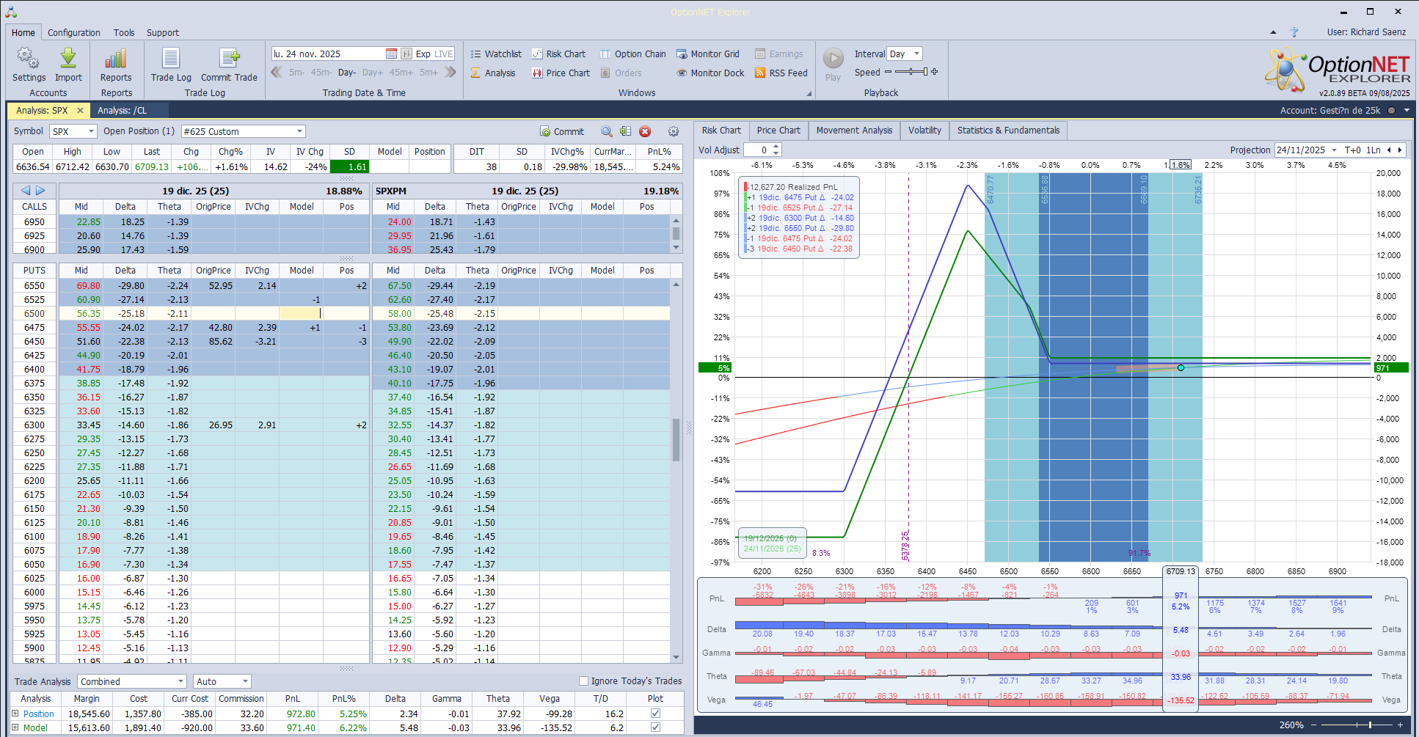1419x737 pixels.
Task: Click the Commit Trade icon
Action: (x=229, y=59)
